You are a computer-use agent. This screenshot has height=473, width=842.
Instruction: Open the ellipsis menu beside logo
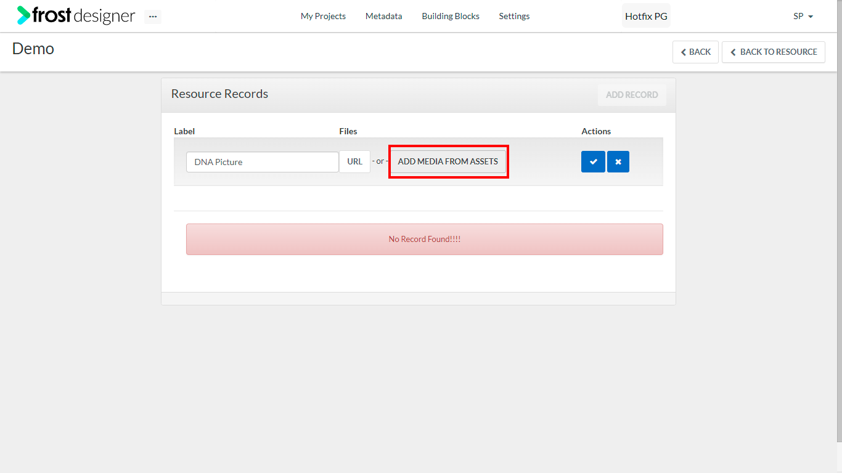[x=153, y=17]
